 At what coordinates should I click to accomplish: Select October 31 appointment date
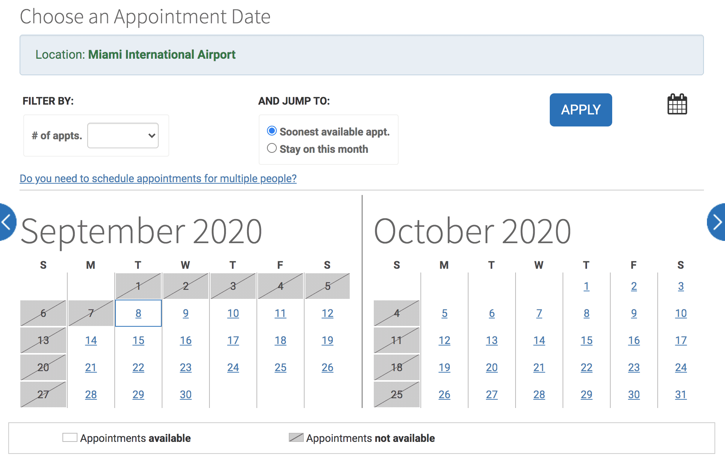[681, 394]
